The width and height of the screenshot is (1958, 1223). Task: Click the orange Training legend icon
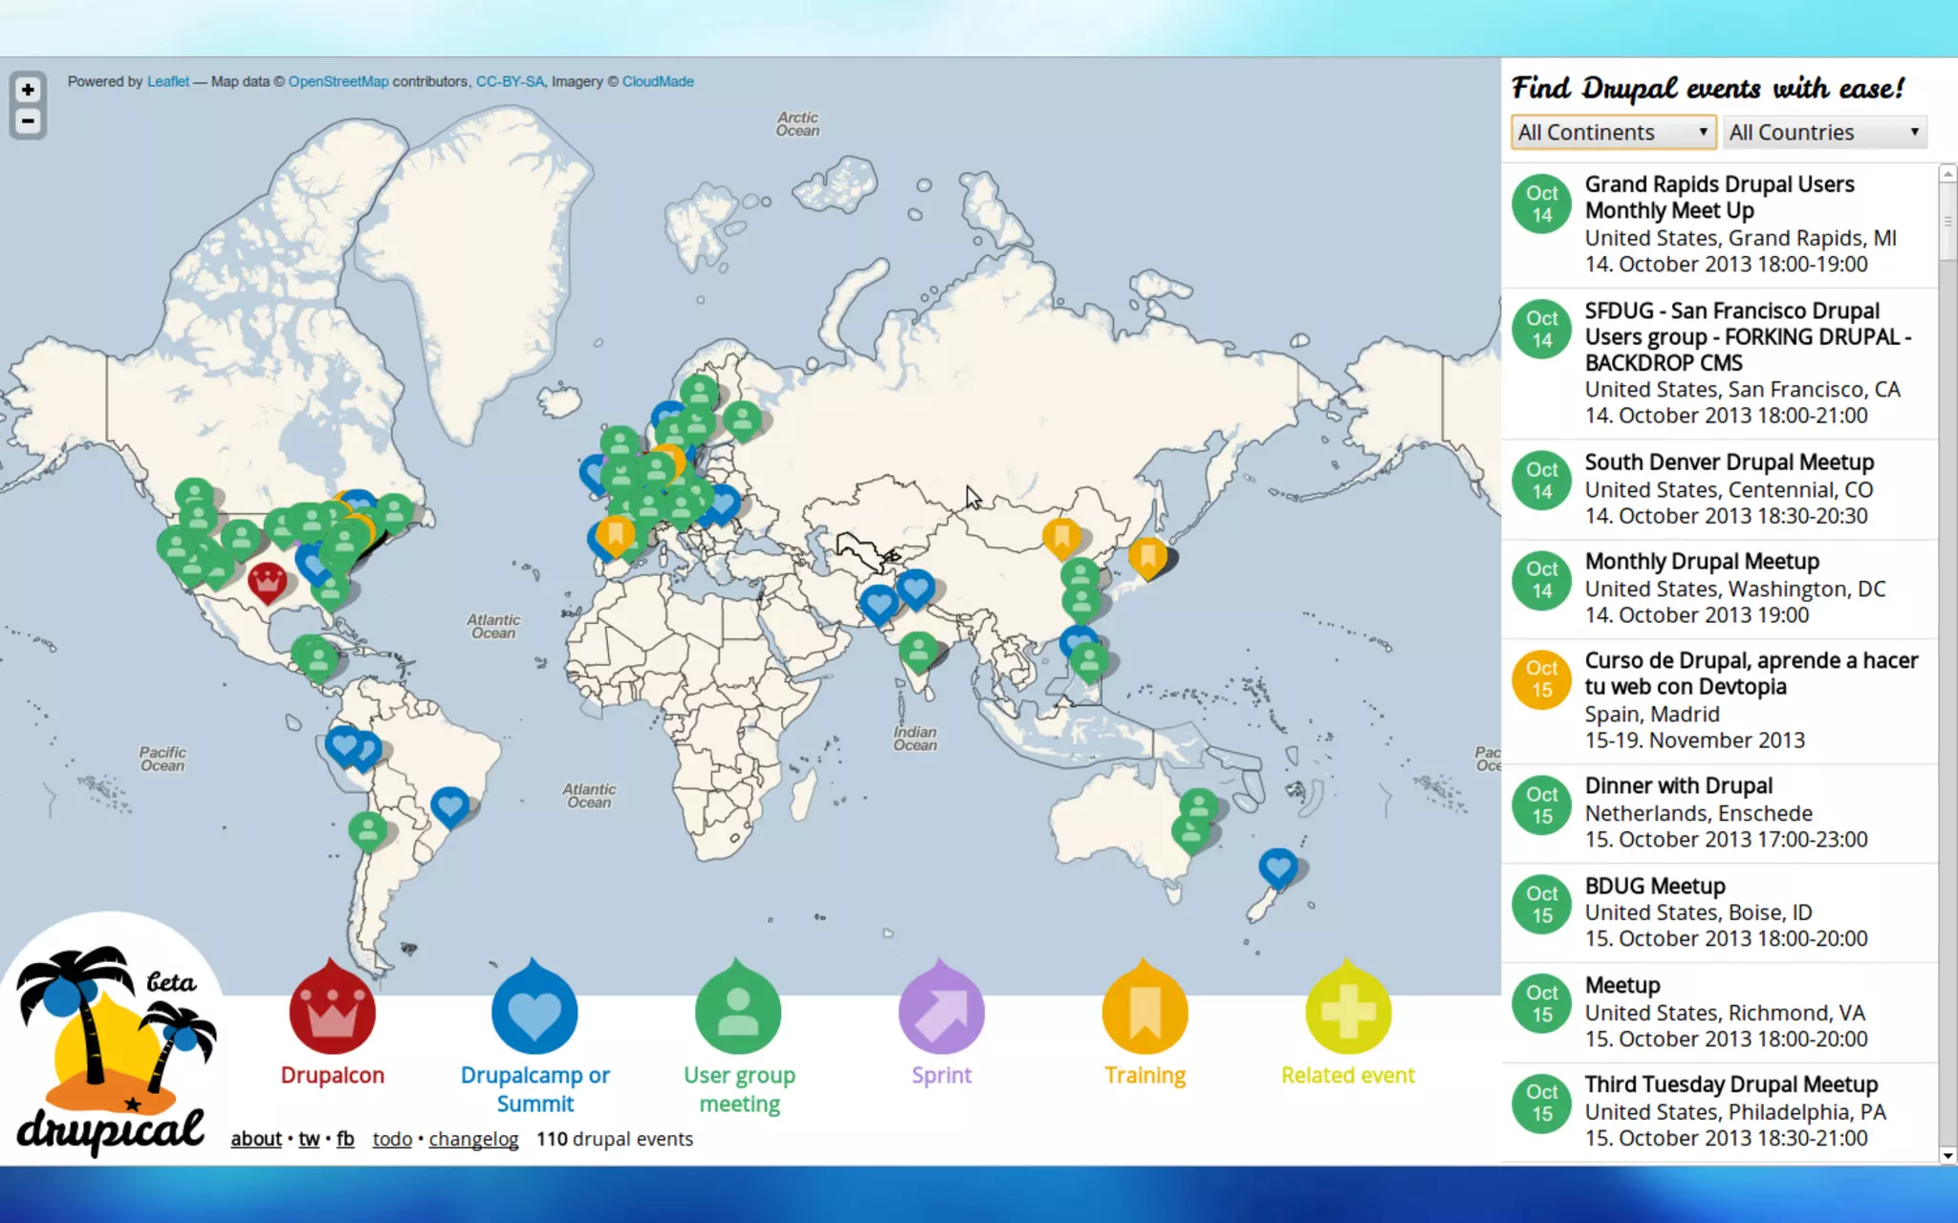(x=1144, y=1012)
